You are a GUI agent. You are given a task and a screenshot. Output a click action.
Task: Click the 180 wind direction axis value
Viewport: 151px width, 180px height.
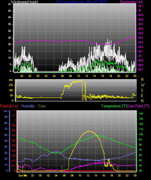pyautogui.click(x=11, y=90)
